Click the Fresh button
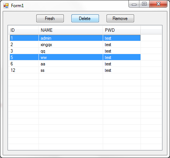The height and width of the screenshot is (158, 170). coord(50,19)
